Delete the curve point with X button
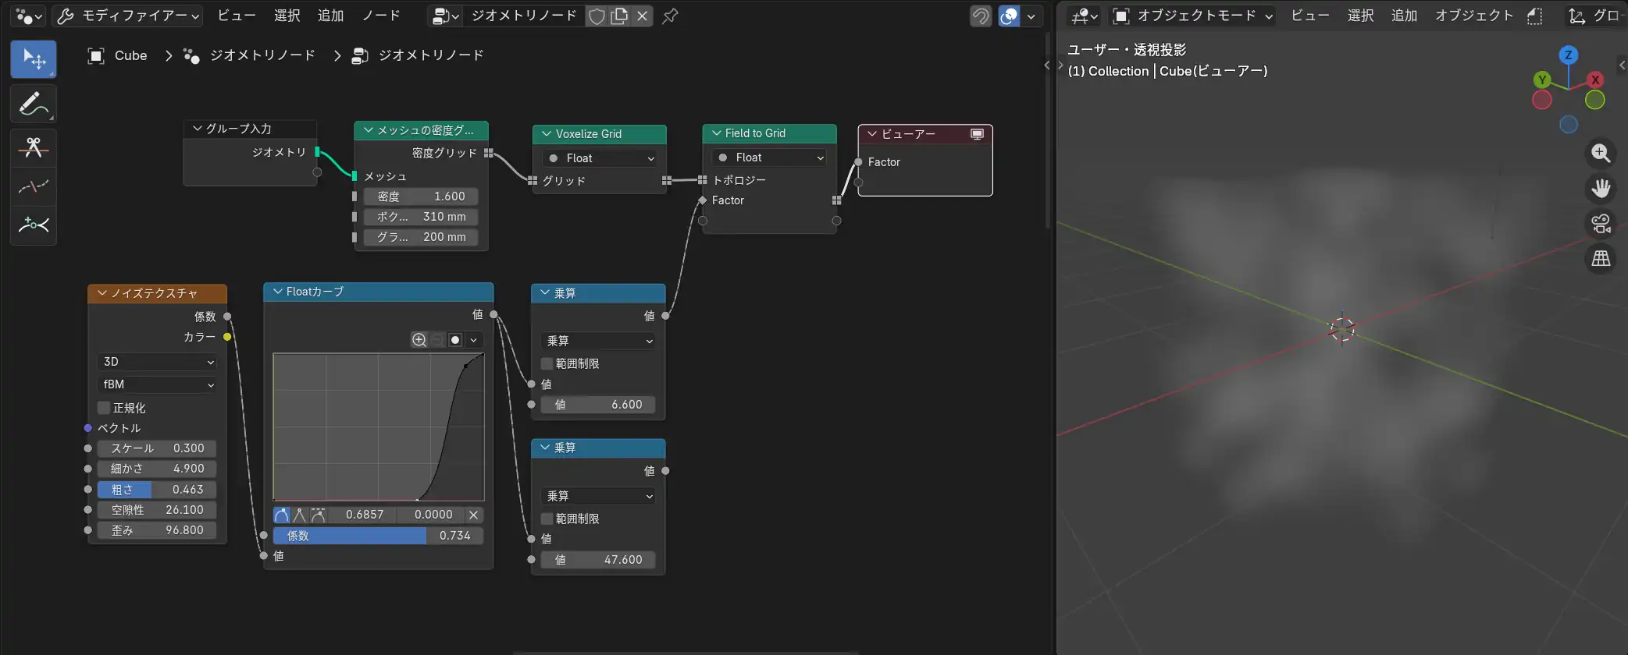 pyautogui.click(x=473, y=515)
